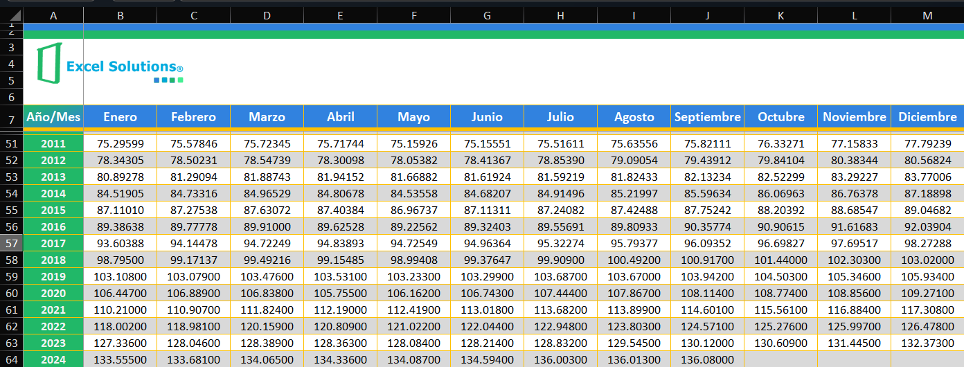Click cell with value 81.88743
The image size is (964, 367).
coord(267,177)
